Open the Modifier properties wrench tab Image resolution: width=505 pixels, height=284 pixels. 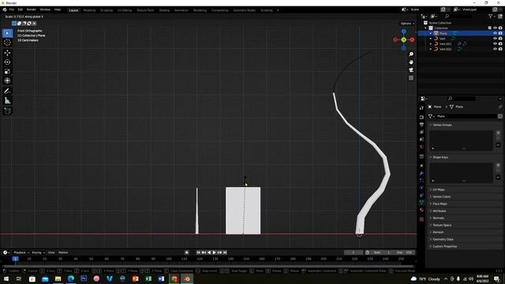(421, 174)
